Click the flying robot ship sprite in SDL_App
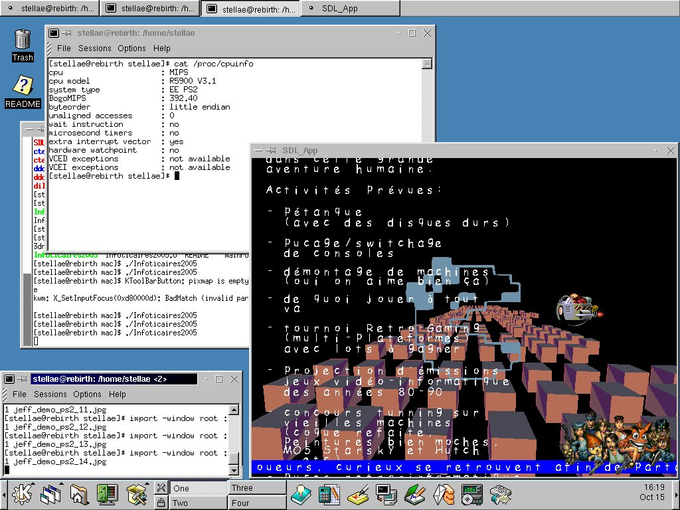 579,309
